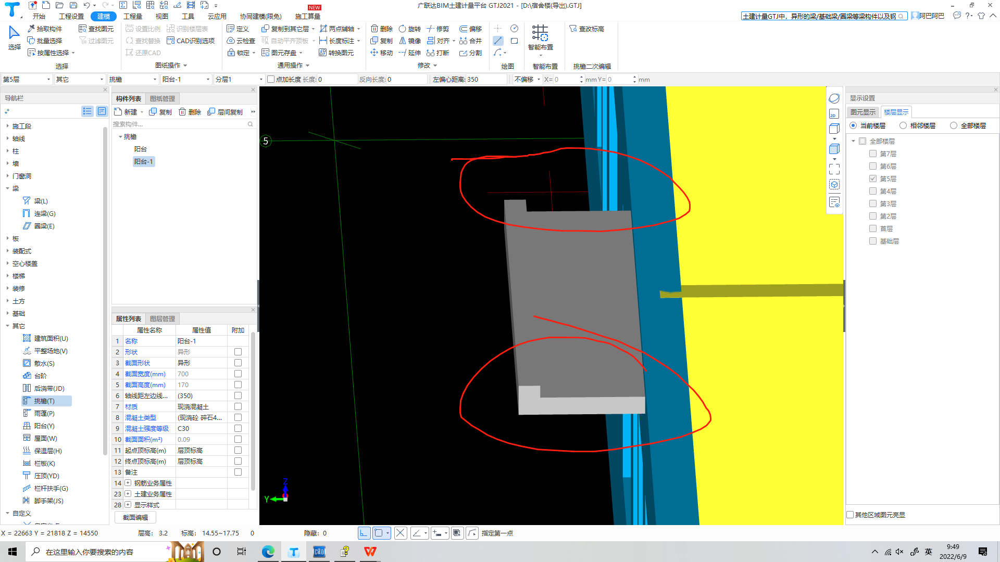Viewport: 1000px width, 562px height.
Task: Select the 打断 break tool
Action: click(438, 53)
